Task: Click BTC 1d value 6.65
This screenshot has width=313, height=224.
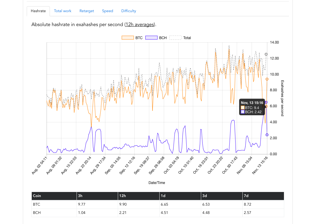Action: click(x=164, y=204)
